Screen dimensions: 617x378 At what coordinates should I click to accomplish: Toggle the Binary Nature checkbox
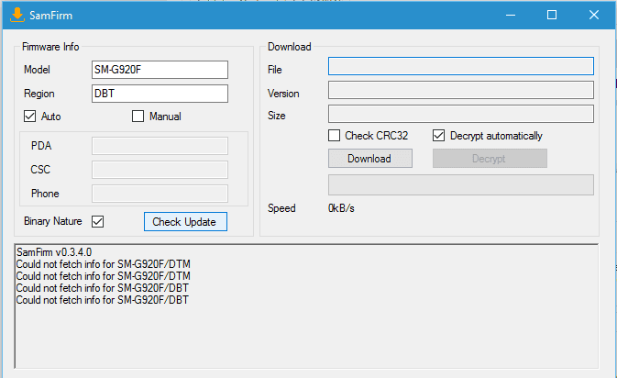click(97, 222)
